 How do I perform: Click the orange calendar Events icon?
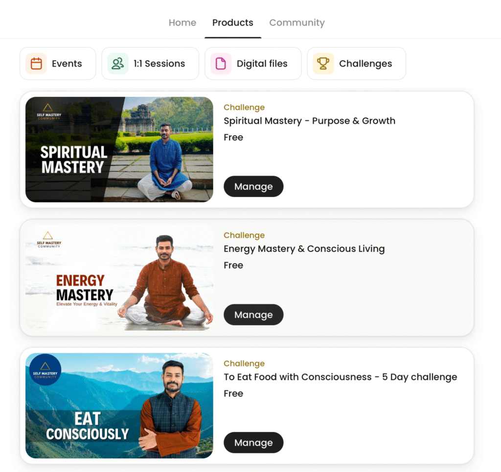coord(36,64)
